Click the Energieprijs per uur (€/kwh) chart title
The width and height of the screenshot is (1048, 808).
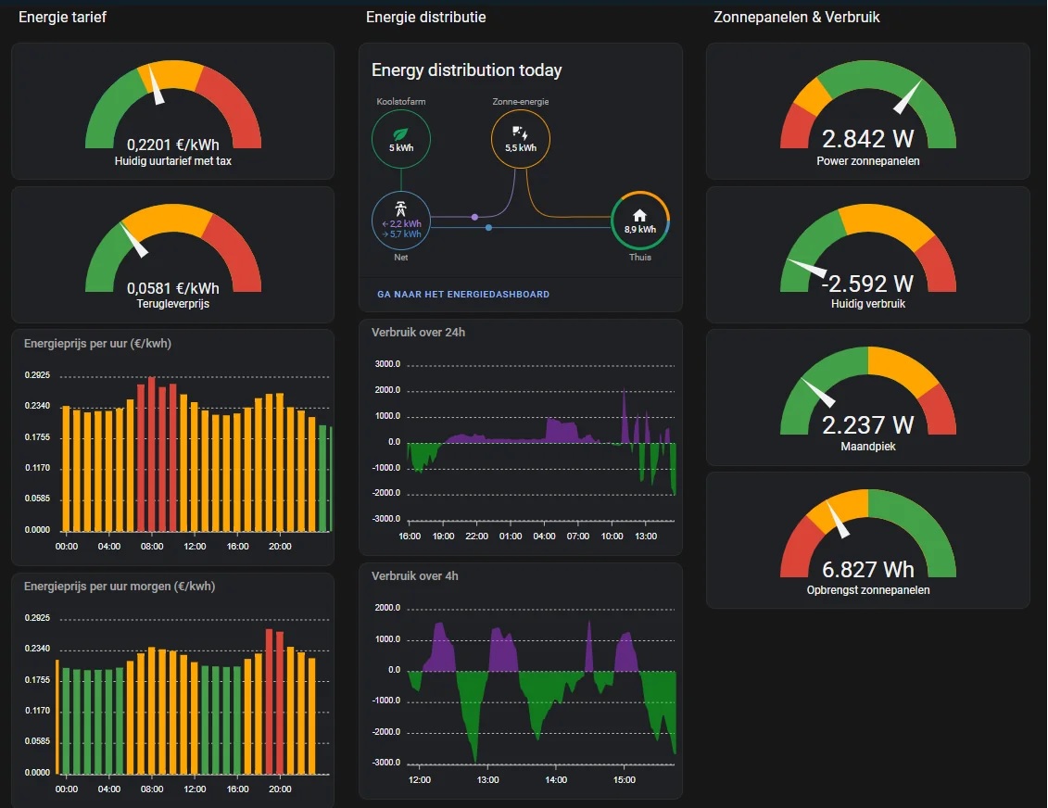pyautogui.click(x=97, y=344)
